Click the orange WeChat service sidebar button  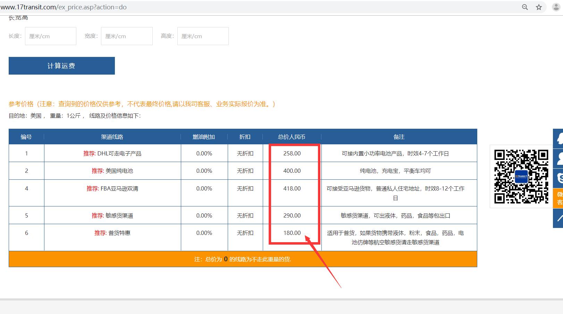click(x=559, y=198)
